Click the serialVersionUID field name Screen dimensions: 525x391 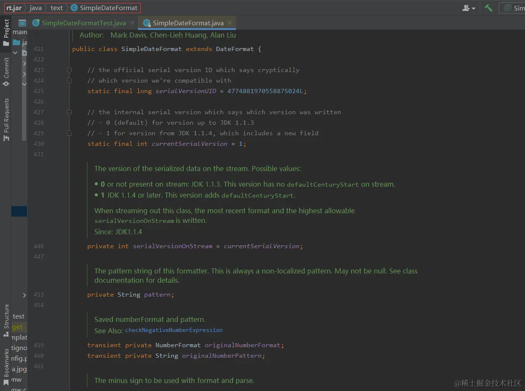point(186,91)
